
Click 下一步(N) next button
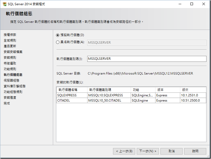pyautogui.click(x=148, y=151)
